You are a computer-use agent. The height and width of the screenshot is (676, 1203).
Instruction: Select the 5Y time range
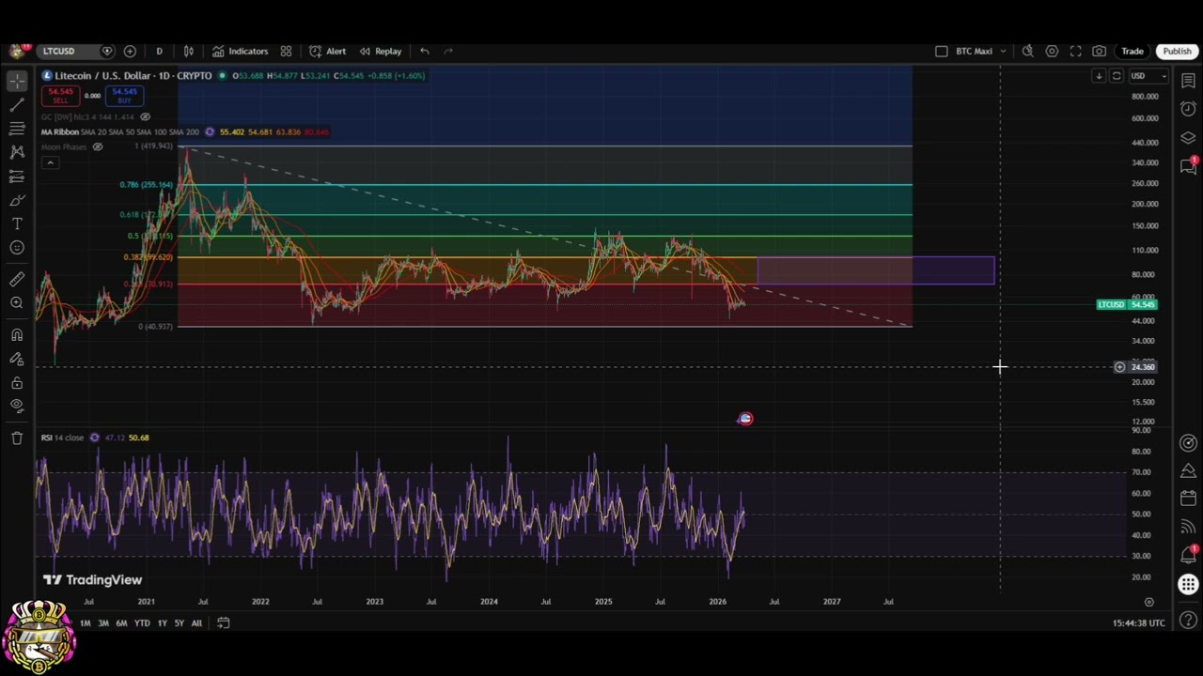(x=179, y=622)
